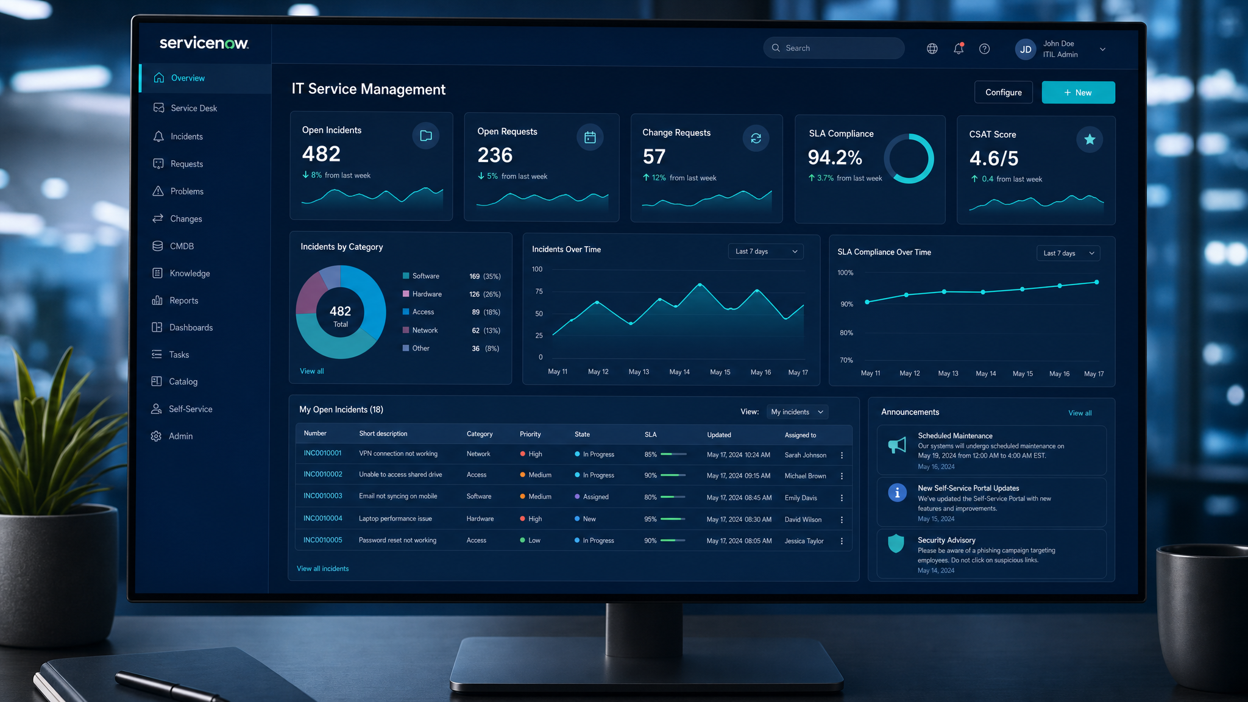Image resolution: width=1248 pixels, height=702 pixels.
Task: Open row menu for INC0010001
Action: click(x=842, y=455)
